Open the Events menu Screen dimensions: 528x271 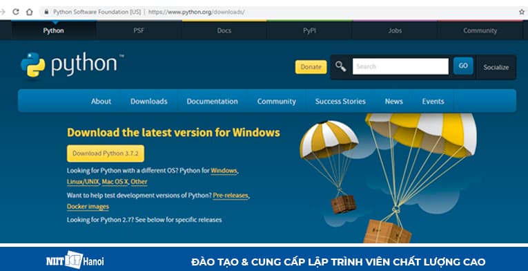433,101
